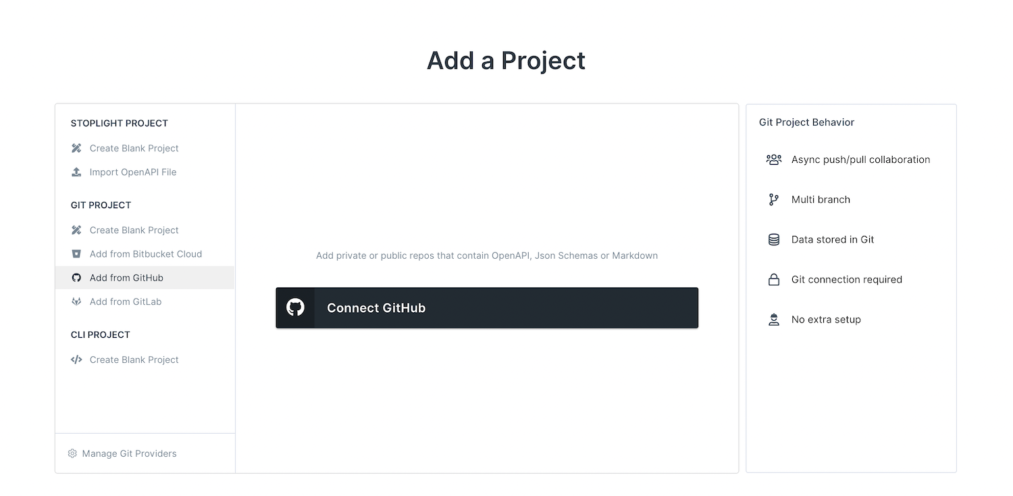
Task: Click the branch icon next to Multi branch
Action: [x=773, y=199]
